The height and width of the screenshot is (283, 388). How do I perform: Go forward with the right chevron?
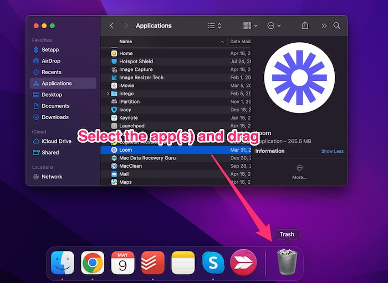pos(126,25)
